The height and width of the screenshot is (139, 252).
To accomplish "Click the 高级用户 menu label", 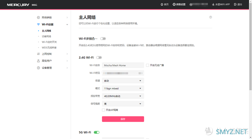I will 47,61.
